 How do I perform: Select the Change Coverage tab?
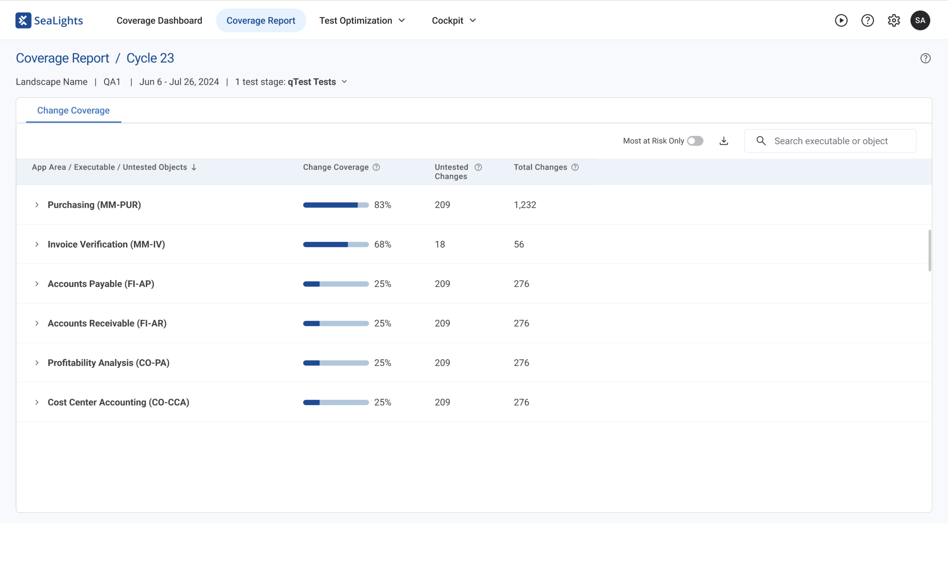click(73, 110)
